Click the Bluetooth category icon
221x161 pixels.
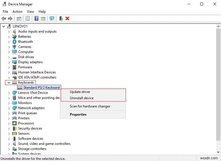tap(14, 42)
